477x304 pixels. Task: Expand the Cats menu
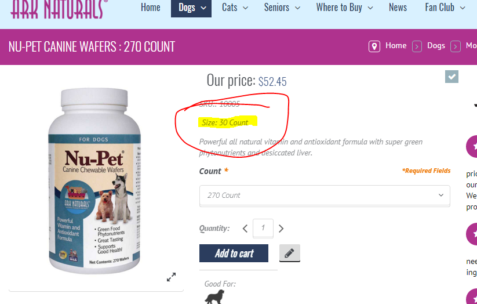pos(235,8)
